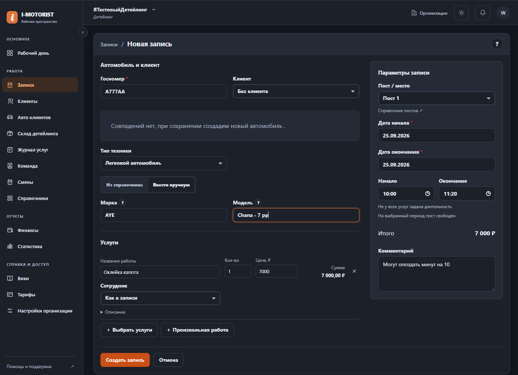This screenshot has height=375, width=518.
Task: Select the Ввести вручную option
Action: [171, 185]
